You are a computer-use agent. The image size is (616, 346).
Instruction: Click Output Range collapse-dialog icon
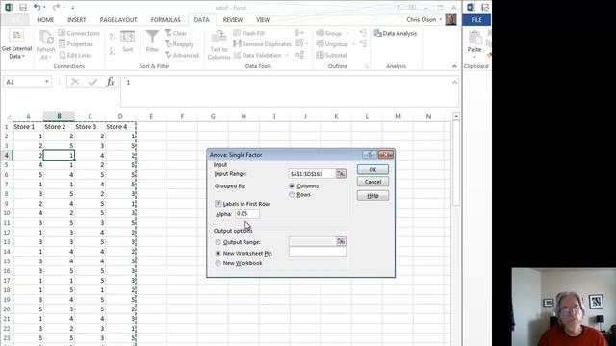341,241
